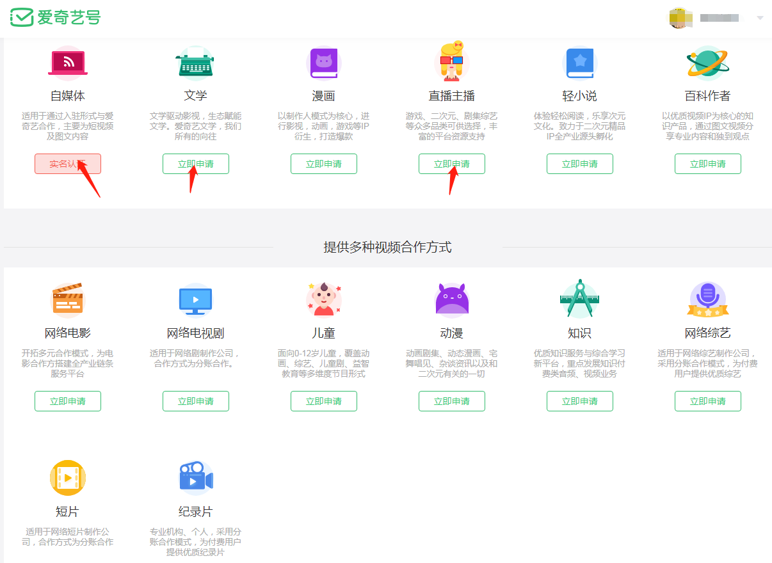Select the 纪录片 film camera icon

pos(195,477)
